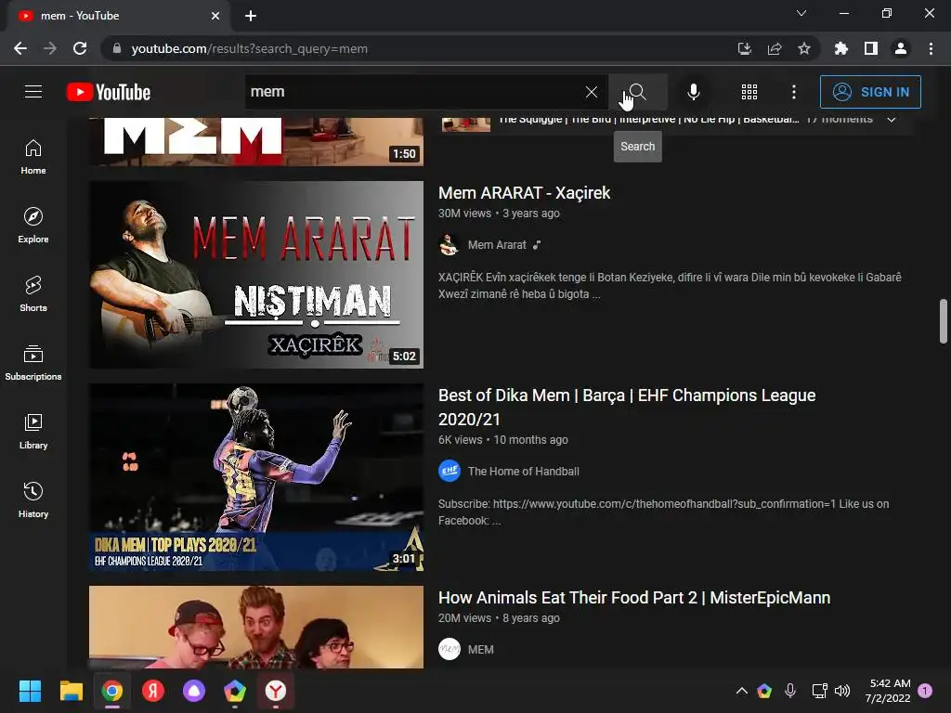Viewport: 951px width, 713px height.
Task: Play the Mem Ararat Niştiman thumbnail
Action: pos(256,275)
